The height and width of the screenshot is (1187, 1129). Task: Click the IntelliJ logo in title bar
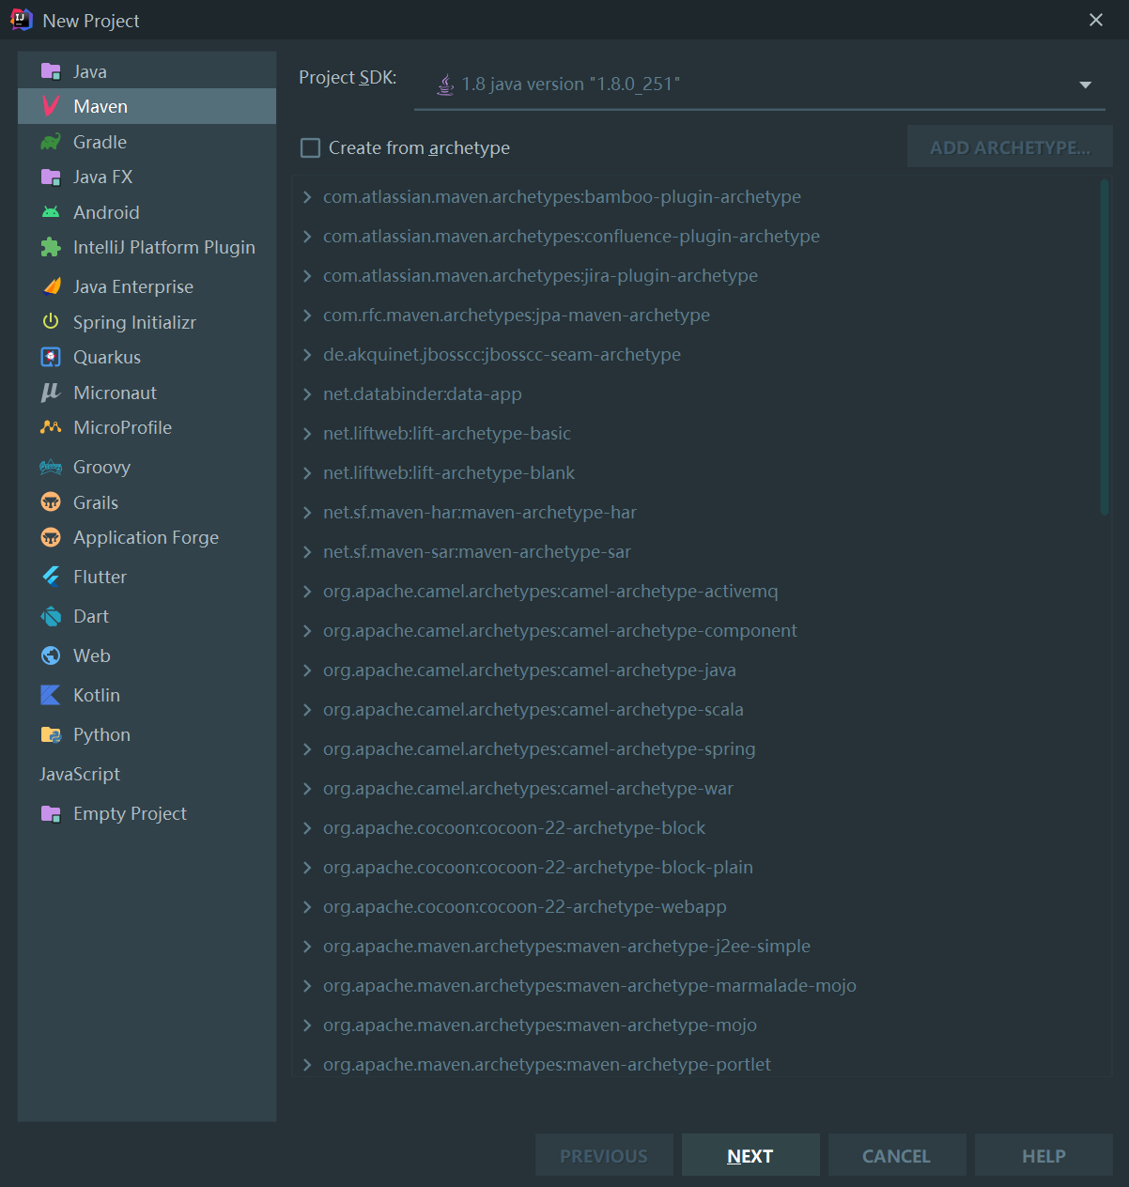tap(22, 20)
